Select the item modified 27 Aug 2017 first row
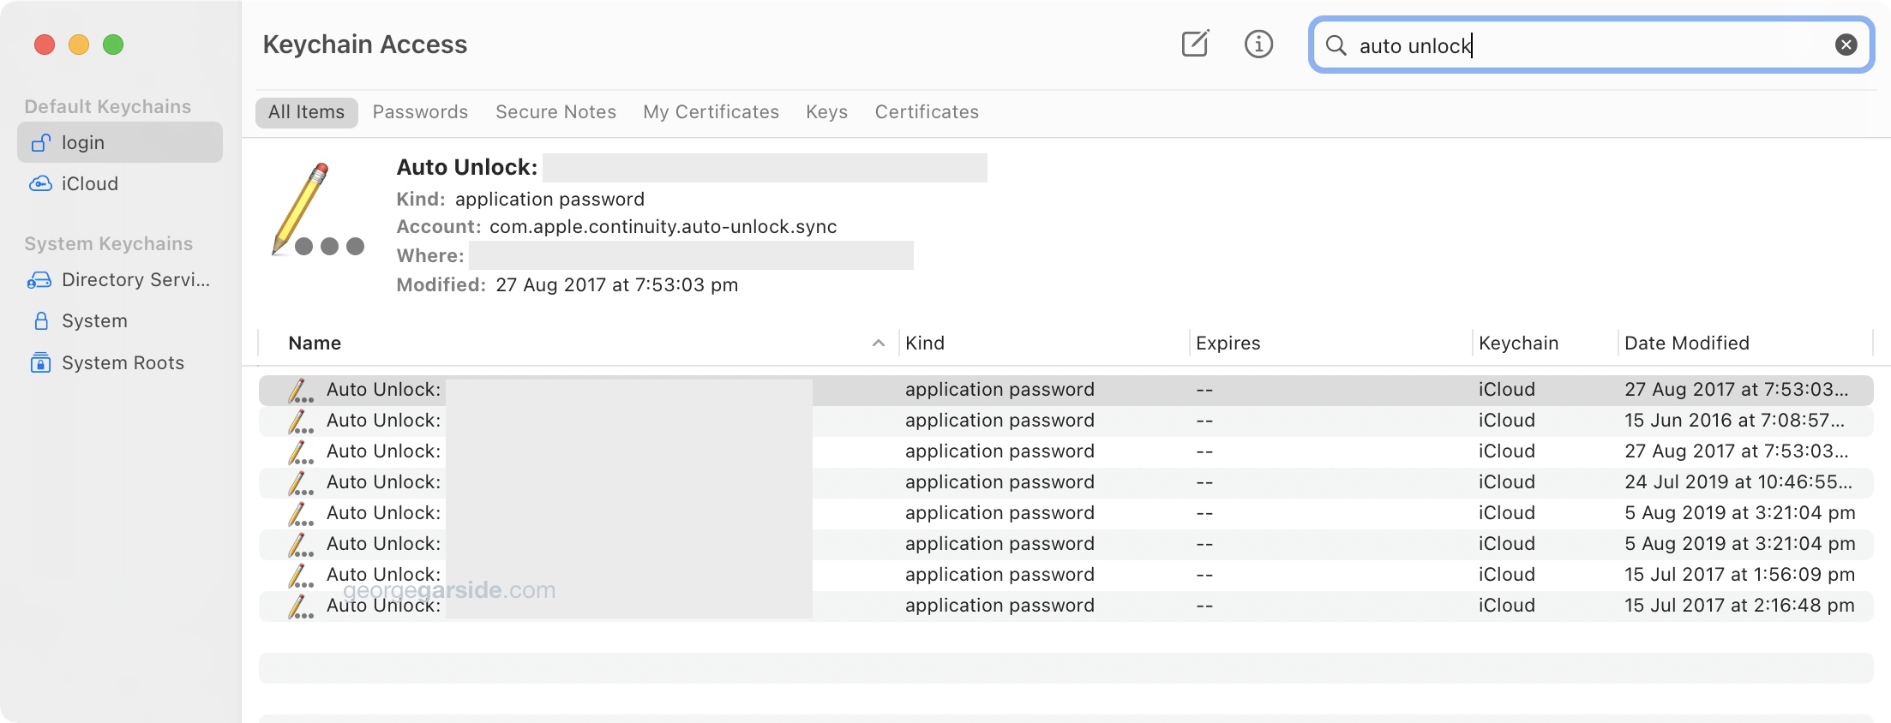Image resolution: width=1891 pixels, height=723 pixels. [1066, 390]
